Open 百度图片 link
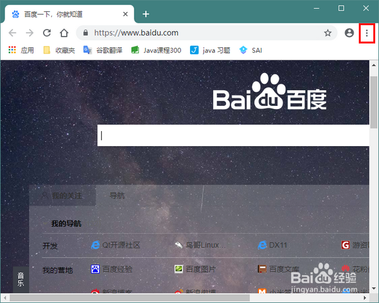 pyautogui.click(x=195, y=269)
